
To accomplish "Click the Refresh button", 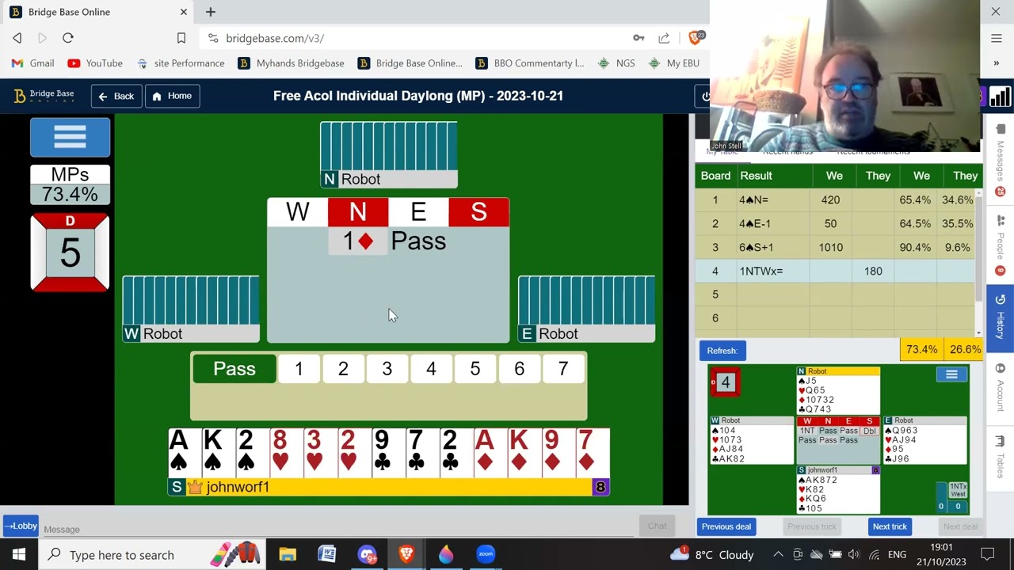I will (x=722, y=351).
